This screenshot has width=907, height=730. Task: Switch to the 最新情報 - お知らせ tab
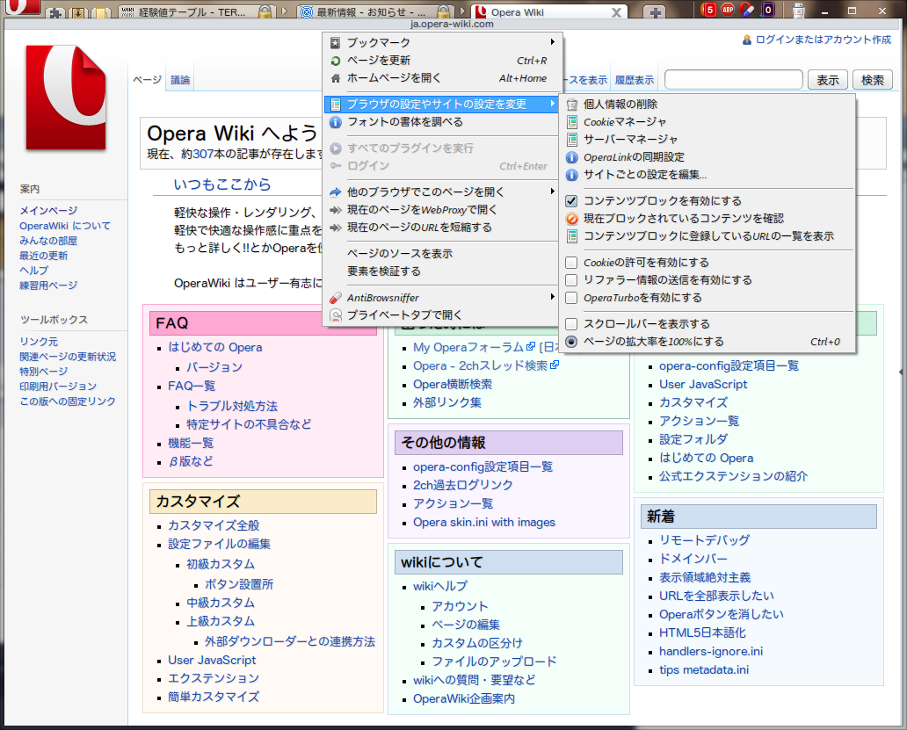374,12
